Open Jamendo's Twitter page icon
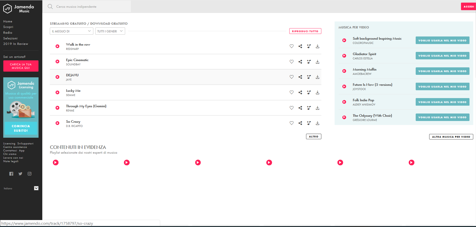This screenshot has height=227, width=476. (x=21, y=174)
